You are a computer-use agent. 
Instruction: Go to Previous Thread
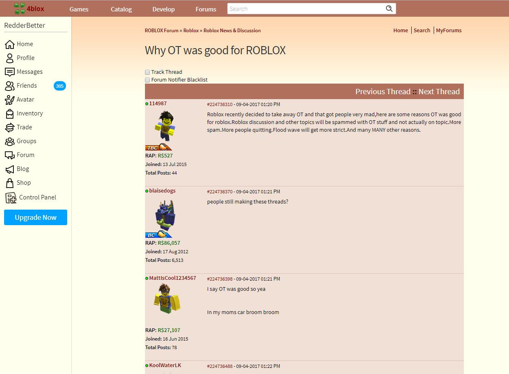point(383,91)
